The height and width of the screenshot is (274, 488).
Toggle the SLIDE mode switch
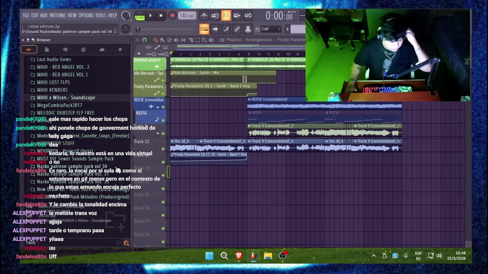click(x=166, y=54)
